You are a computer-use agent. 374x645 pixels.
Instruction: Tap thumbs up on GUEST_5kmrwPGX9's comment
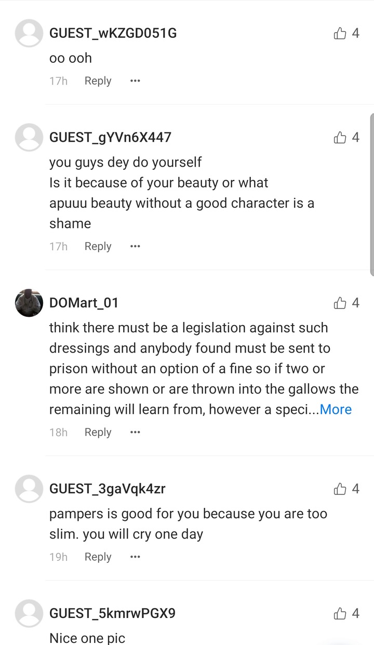[340, 613]
